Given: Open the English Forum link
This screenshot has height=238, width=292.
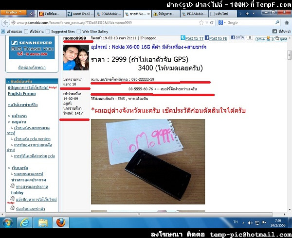Looking at the screenshot, I should [x=21, y=94].
